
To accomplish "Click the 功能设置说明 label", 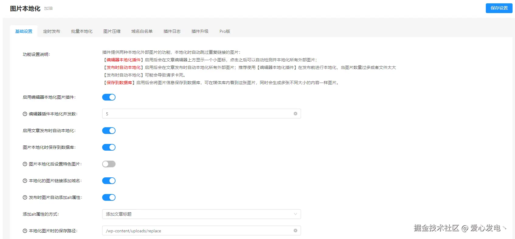I will pos(36,54).
